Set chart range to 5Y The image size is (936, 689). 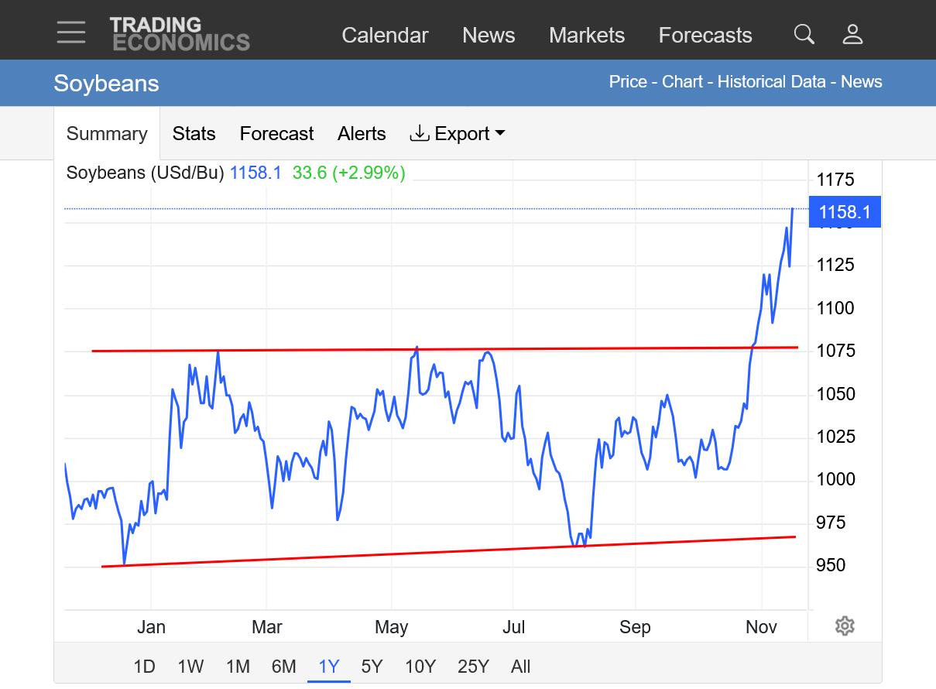372,667
